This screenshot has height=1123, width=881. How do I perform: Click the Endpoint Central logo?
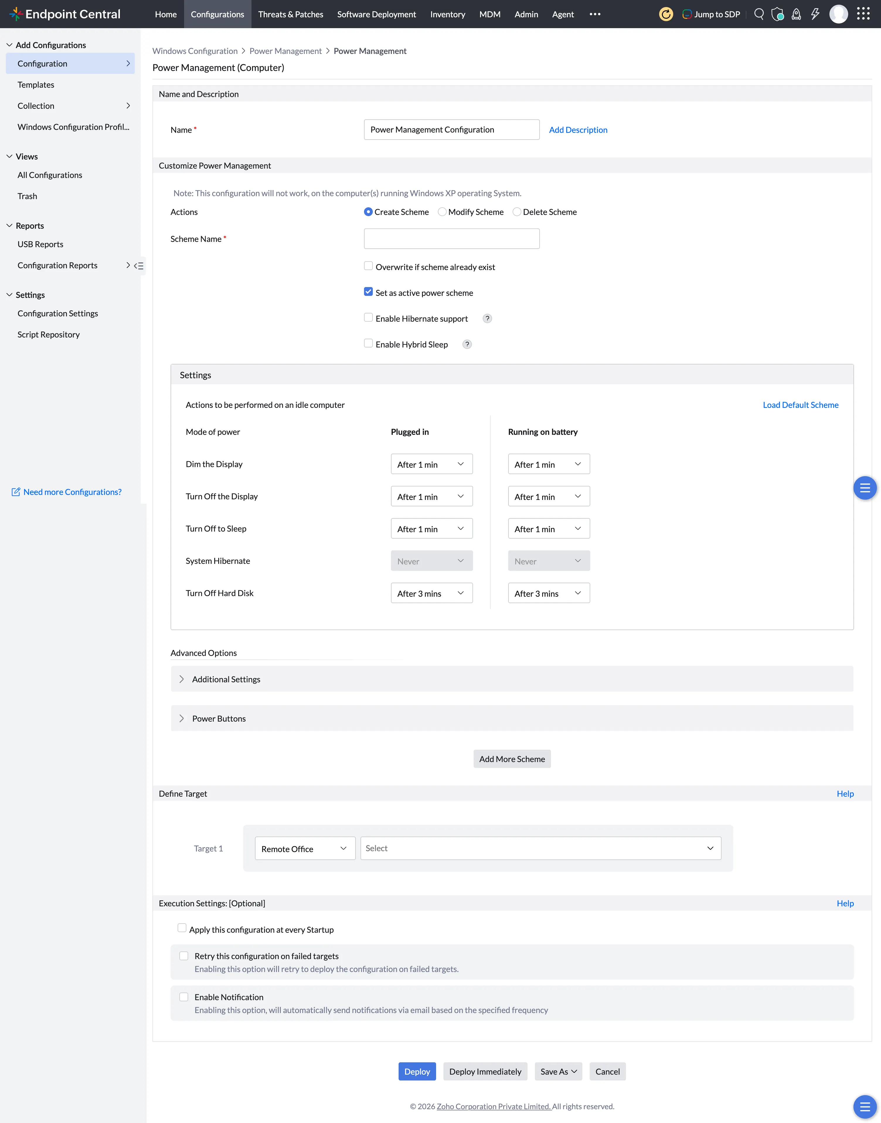[65, 14]
